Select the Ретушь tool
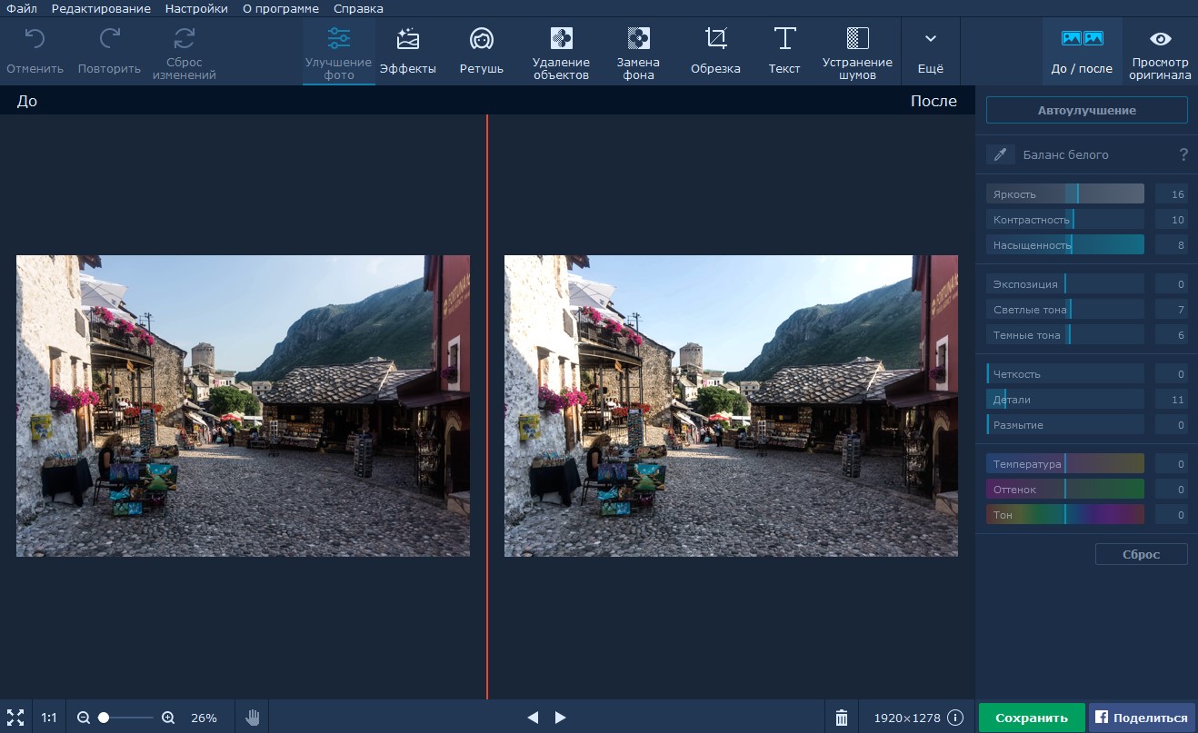The image size is (1198, 733). pyautogui.click(x=482, y=51)
